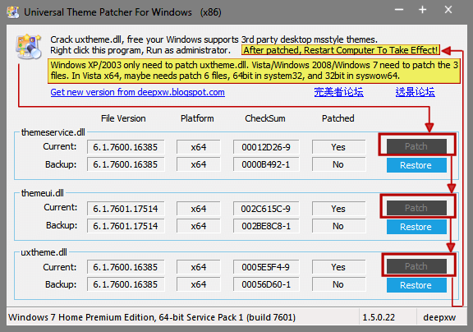Screen dimensions: 473x332
Task: Select checksum field 0005E5F4-9
Action: point(266,267)
